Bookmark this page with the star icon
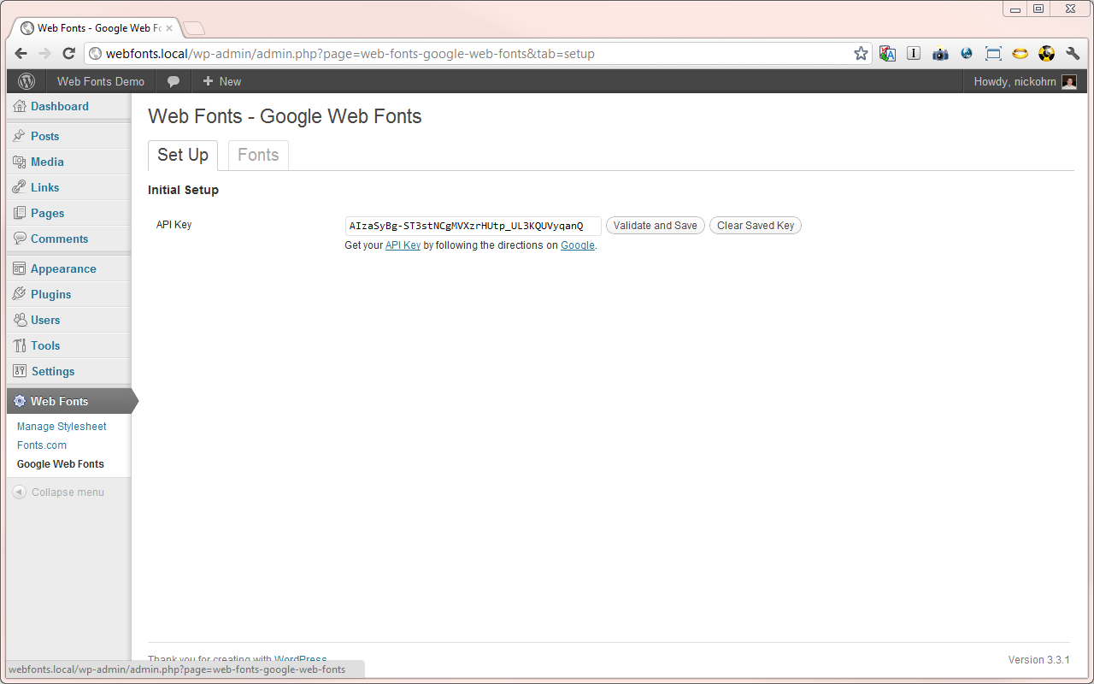The height and width of the screenshot is (684, 1094). pyautogui.click(x=861, y=53)
